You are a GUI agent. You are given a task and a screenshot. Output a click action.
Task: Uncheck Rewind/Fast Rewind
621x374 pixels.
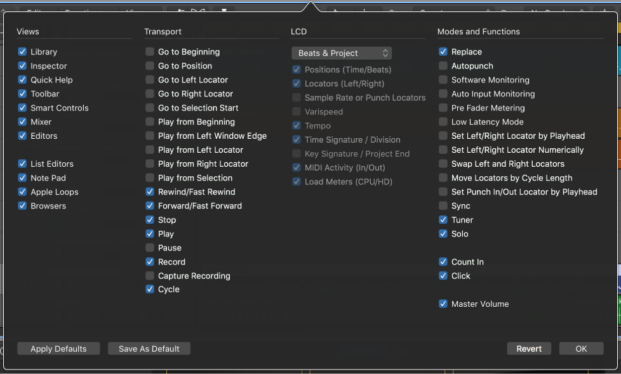(x=150, y=191)
